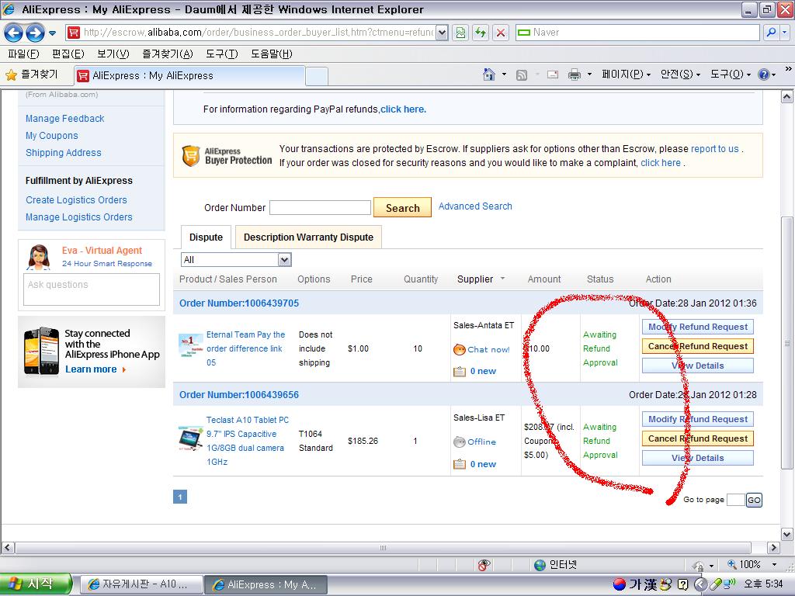Open the 도구(T) Tools menu
Viewport: 795px width, 596px height.
(x=222, y=54)
